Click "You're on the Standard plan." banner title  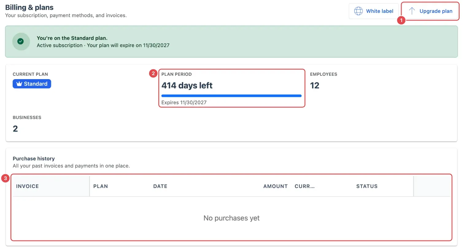(72, 38)
